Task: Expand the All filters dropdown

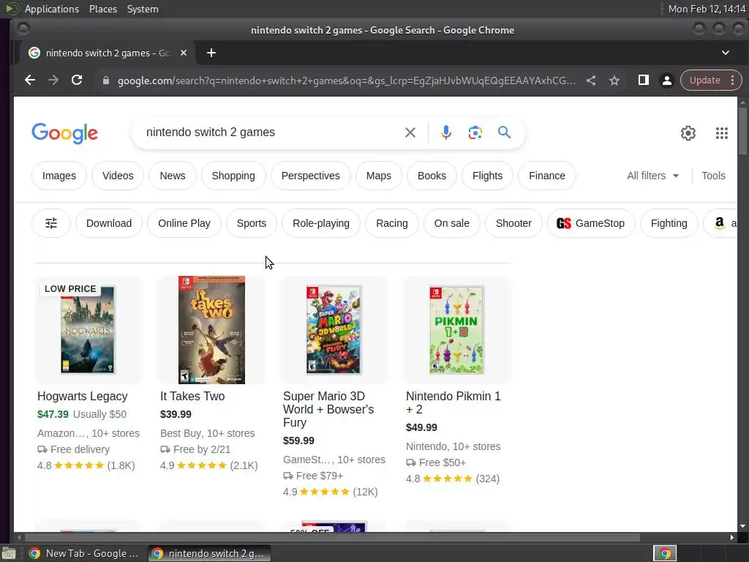Action: [x=652, y=176]
